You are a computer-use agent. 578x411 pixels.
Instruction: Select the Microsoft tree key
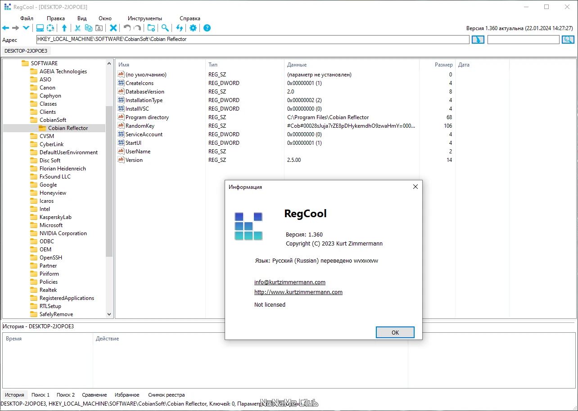[51, 225]
